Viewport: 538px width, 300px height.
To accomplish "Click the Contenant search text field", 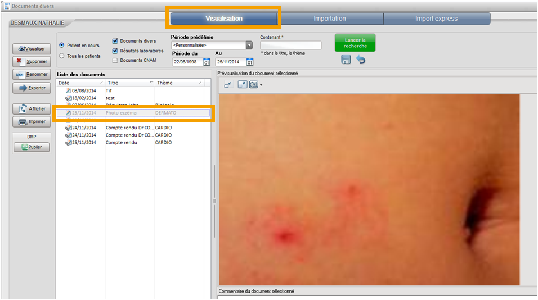I will click(x=290, y=45).
